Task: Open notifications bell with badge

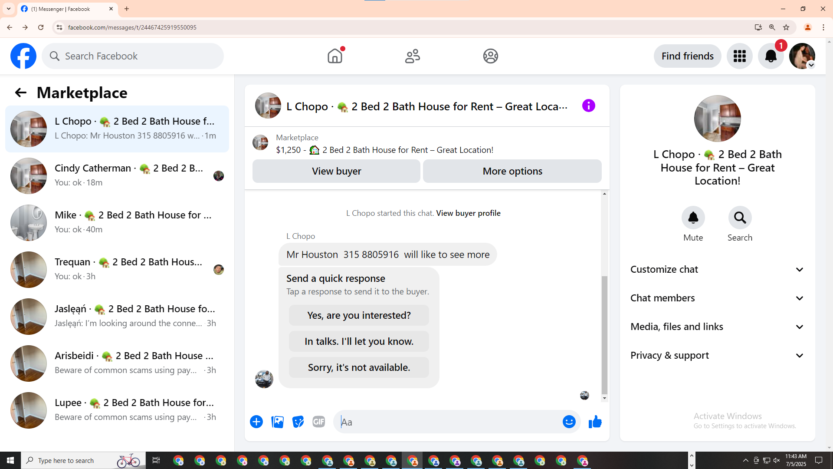Action: [x=771, y=56]
